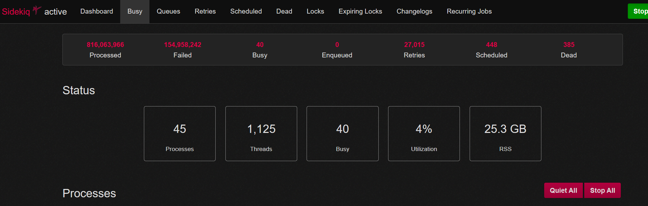The height and width of the screenshot is (206, 648).
Task: Go to the Queues page
Action: click(x=168, y=11)
